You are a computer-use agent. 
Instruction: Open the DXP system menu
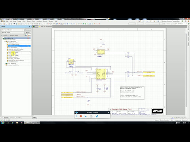click(x=3, y=21)
